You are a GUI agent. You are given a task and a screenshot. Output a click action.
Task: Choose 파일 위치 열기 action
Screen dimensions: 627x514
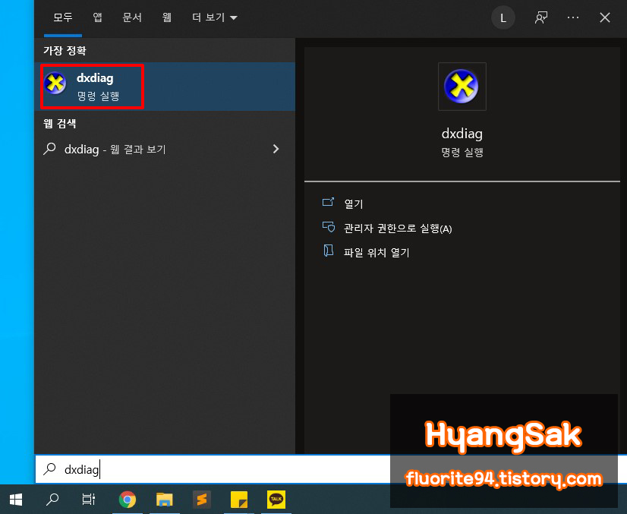point(377,253)
